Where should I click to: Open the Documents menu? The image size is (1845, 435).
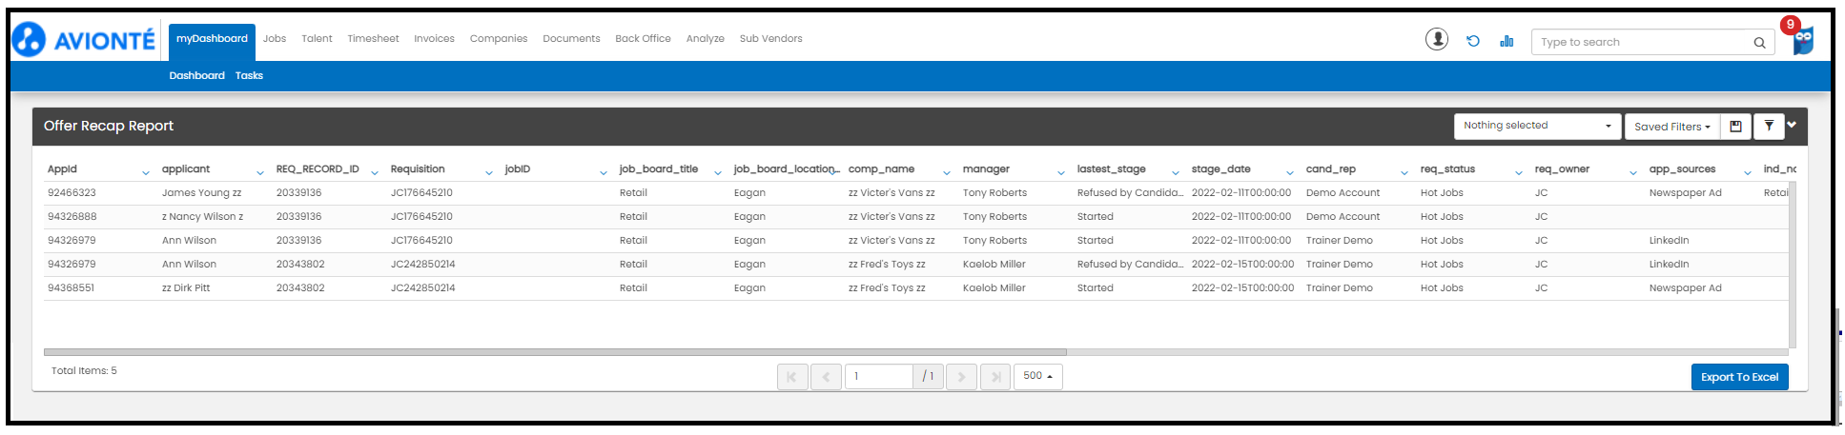[571, 39]
